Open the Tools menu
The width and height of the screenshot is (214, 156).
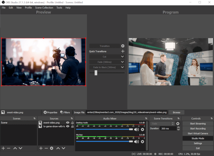click(x=59, y=8)
